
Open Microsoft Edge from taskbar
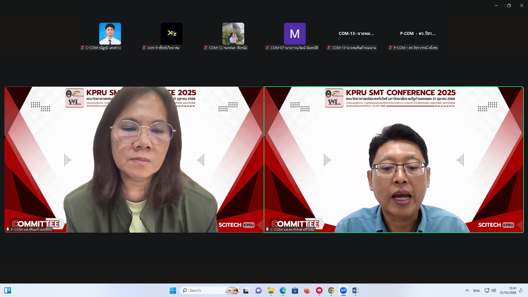click(283, 290)
